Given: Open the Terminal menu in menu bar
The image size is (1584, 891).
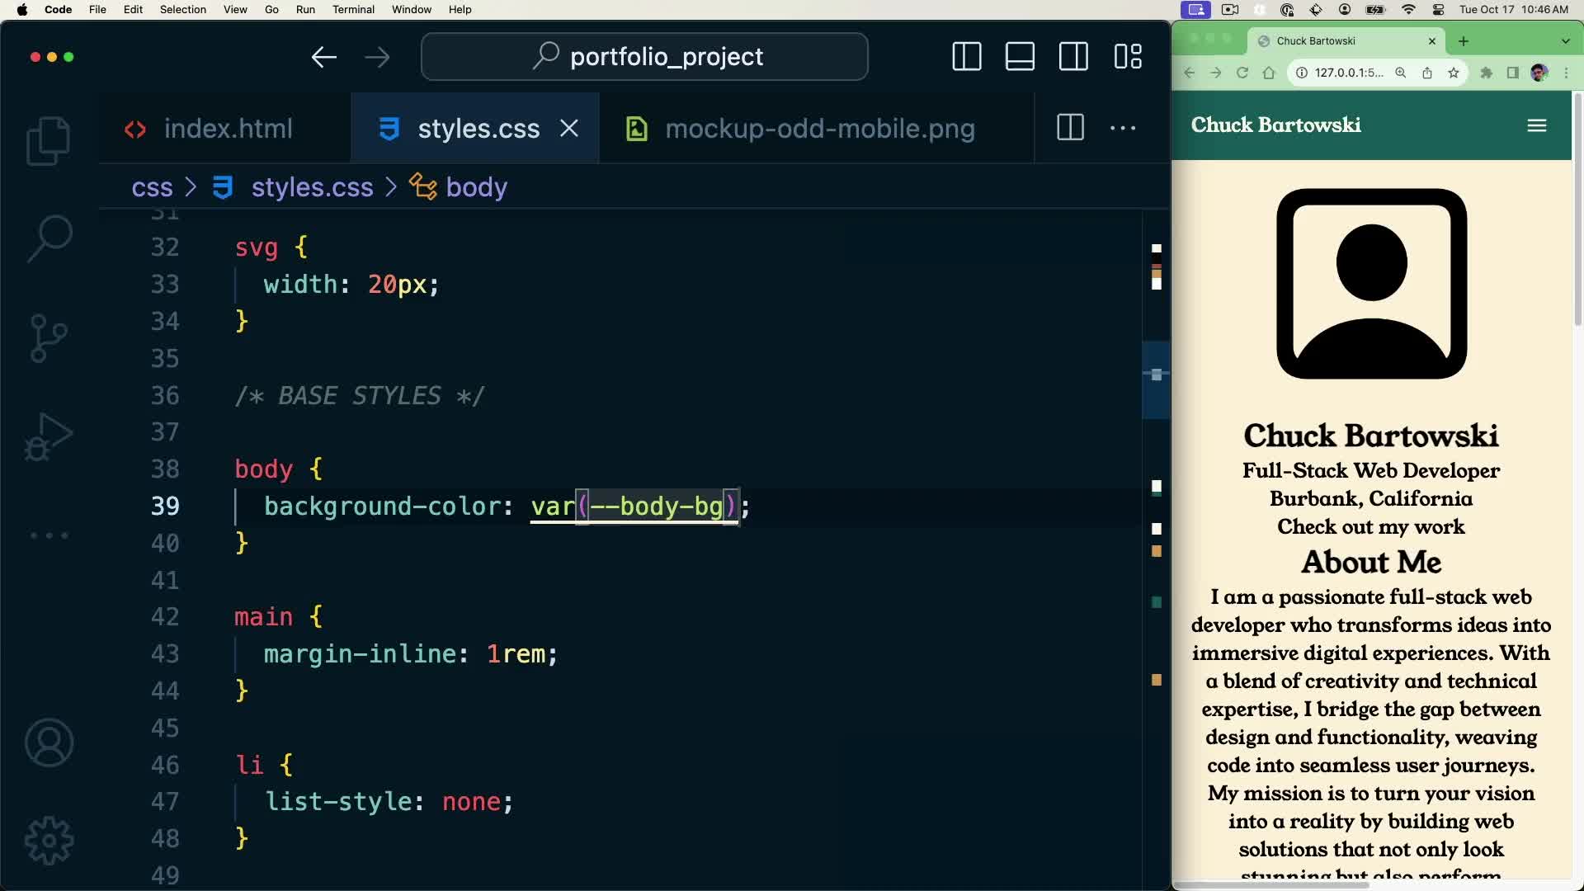Looking at the screenshot, I should pos(353,9).
